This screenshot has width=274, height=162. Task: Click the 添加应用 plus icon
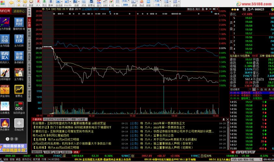19,123
